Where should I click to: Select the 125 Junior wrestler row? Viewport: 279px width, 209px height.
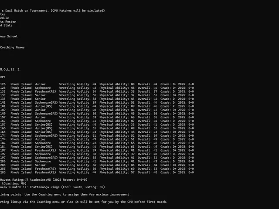[97, 84]
